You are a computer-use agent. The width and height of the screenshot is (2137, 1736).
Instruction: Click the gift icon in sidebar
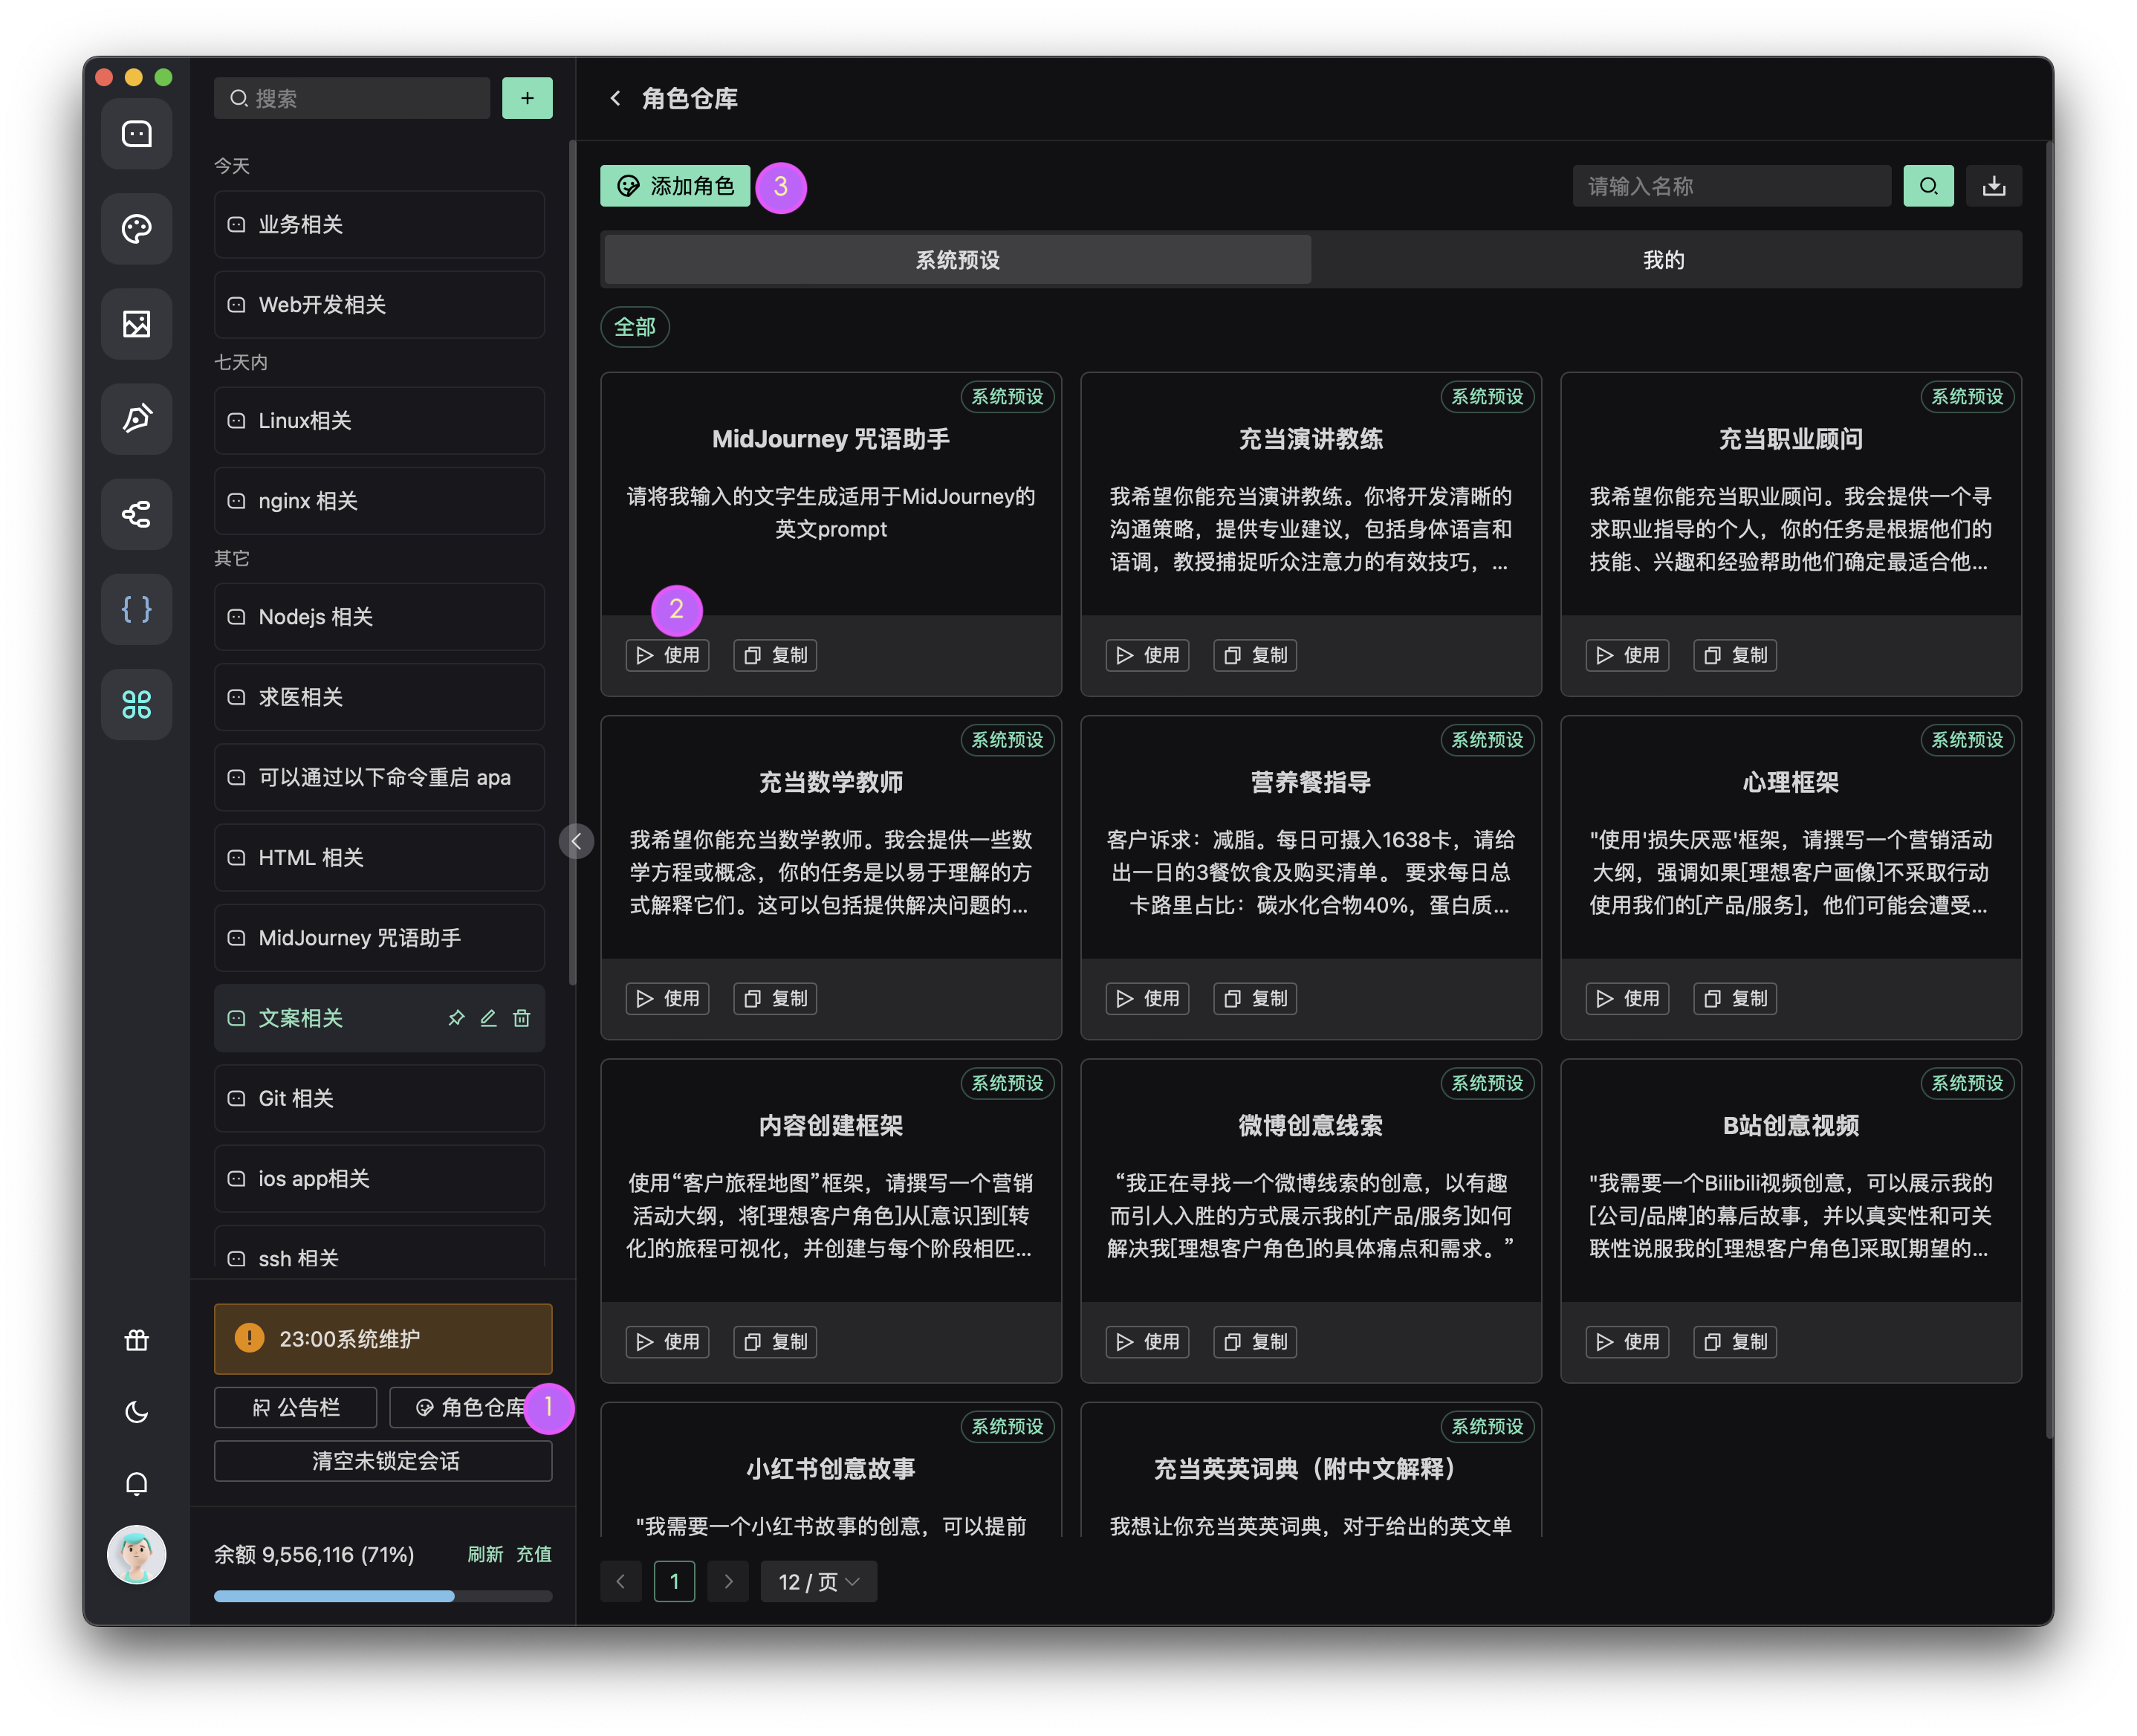[x=136, y=1340]
